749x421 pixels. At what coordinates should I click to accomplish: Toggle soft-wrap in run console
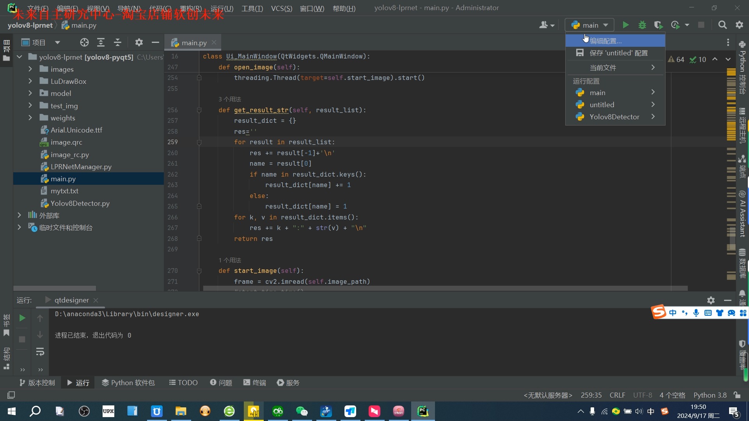pos(40,352)
